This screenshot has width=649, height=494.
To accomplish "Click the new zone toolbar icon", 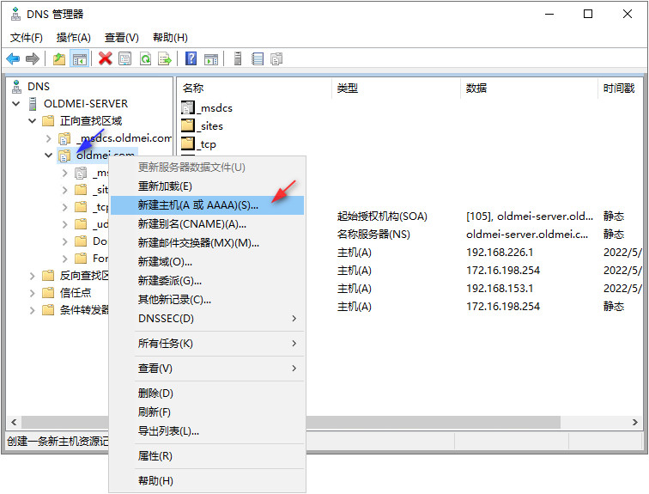I will 276,58.
